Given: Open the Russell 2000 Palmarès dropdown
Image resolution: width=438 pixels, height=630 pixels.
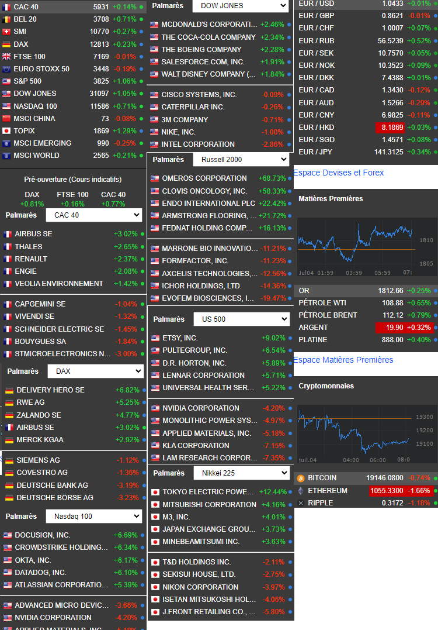Looking at the screenshot, I should [241, 160].
